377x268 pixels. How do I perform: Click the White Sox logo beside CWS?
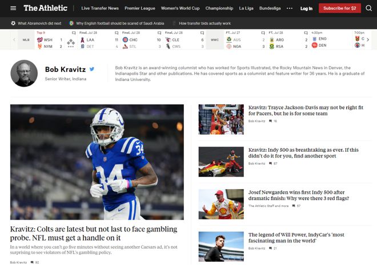[168, 46]
